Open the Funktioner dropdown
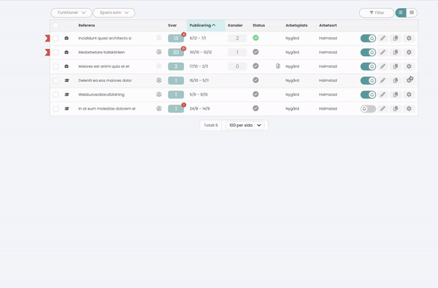The height and width of the screenshot is (288, 438). (x=72, y=12)
